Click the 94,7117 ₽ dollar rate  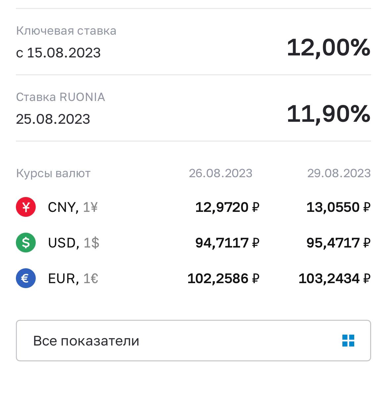click(227, 243)
